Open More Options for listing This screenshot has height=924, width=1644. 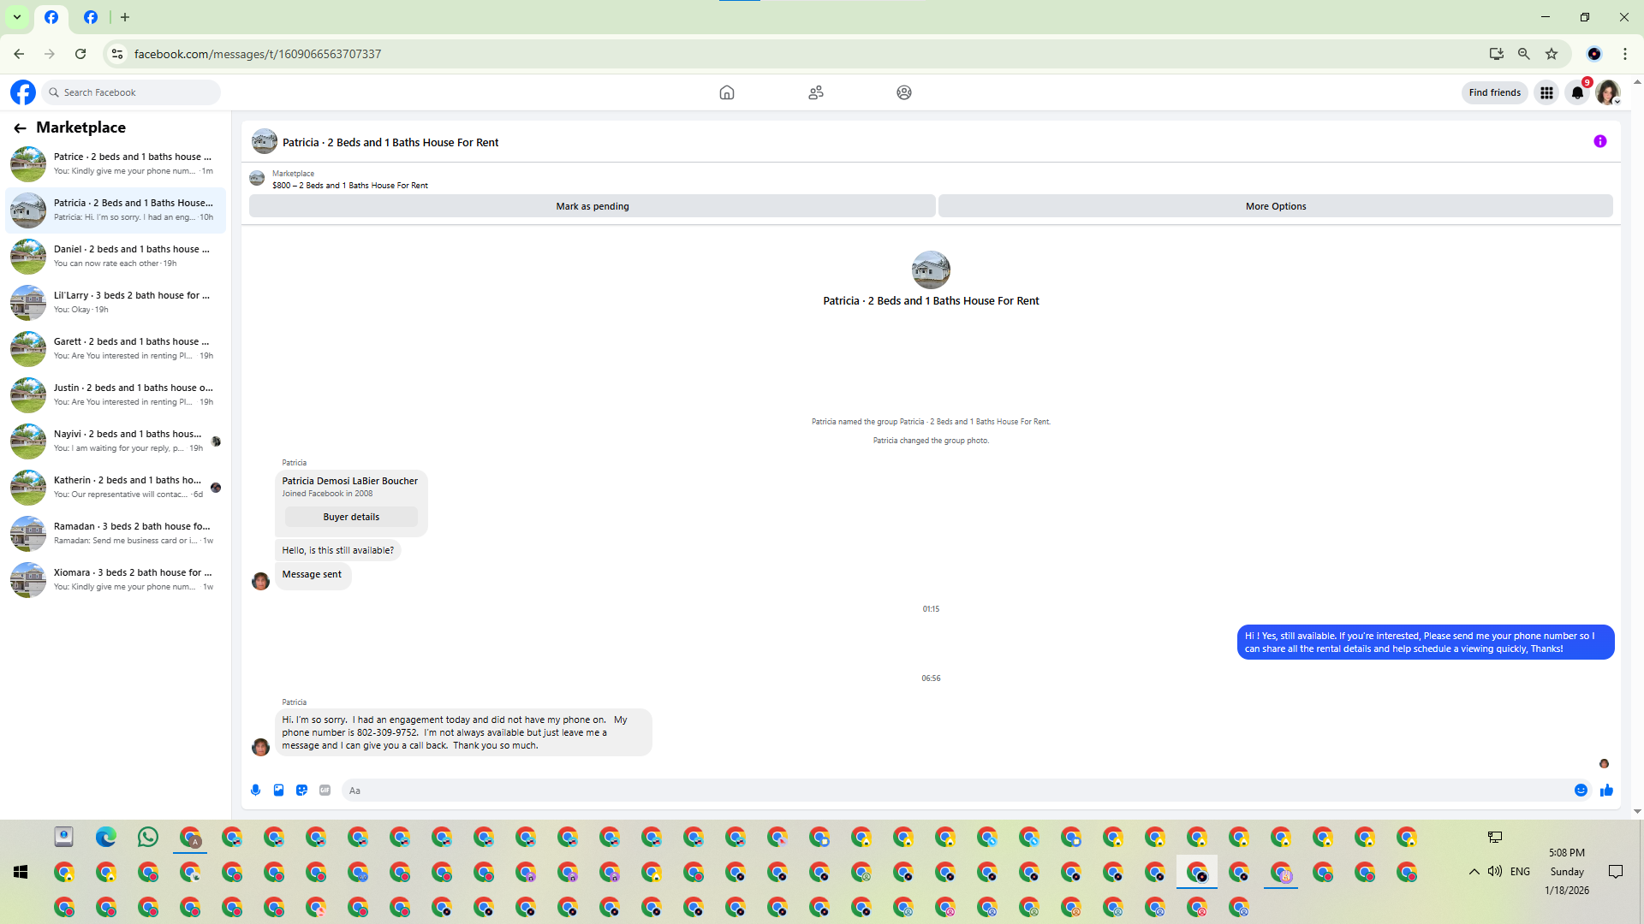pyautogui.click(x=1275, y=206)
